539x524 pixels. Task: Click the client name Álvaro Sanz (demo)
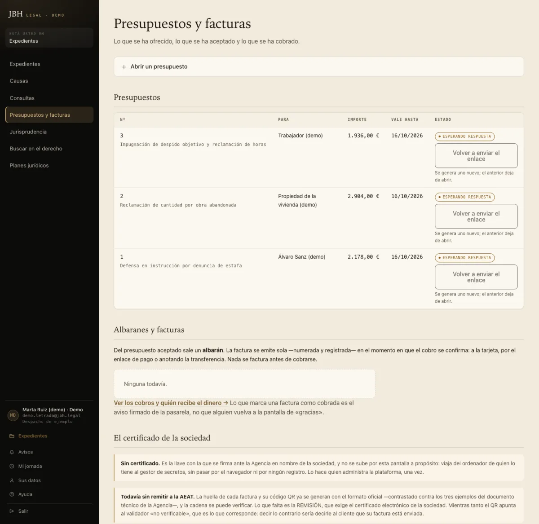click(x=302, y=257)
